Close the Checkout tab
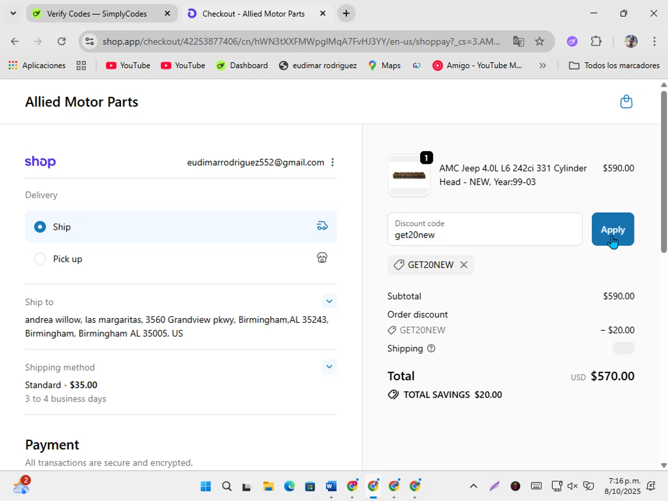The image size is (668, 501). pyautogui.click(x=323, y=14)
